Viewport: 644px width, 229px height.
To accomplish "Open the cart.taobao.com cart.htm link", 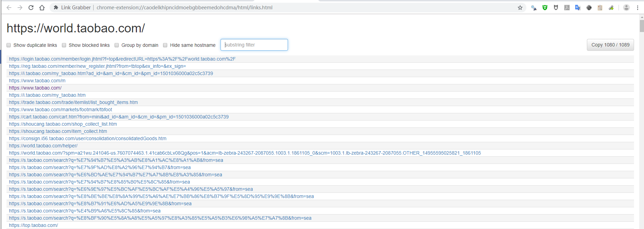I will point(119,117).
